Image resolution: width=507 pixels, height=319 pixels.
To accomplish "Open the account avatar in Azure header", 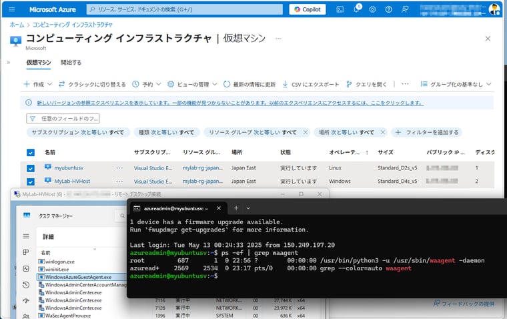I will (494, 9).
